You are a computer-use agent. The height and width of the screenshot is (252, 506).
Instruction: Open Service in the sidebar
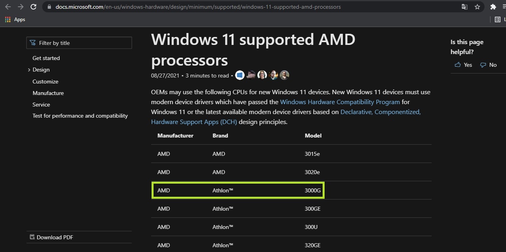41,105
